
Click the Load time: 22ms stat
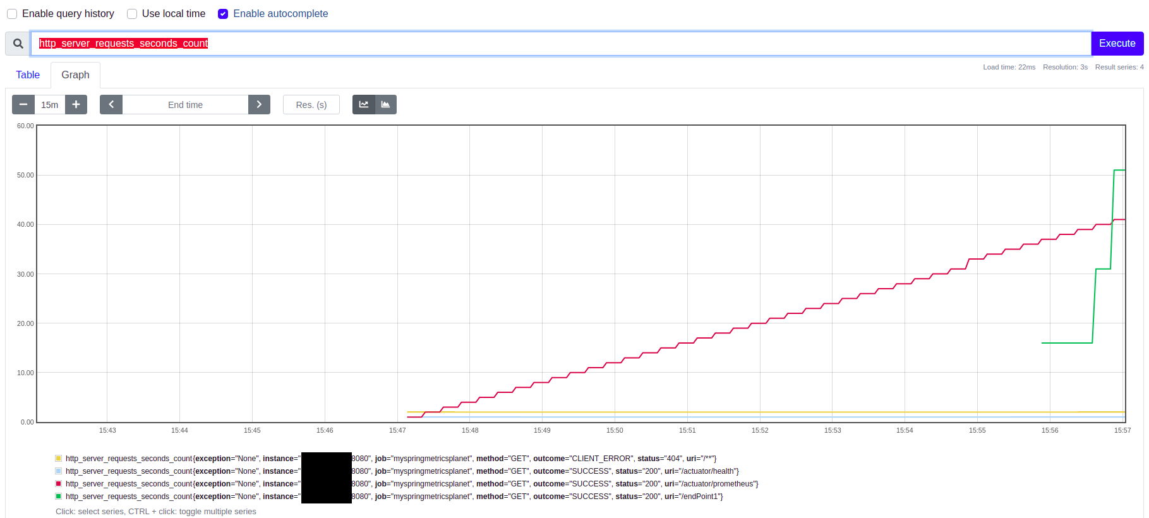click(1009, 67)
